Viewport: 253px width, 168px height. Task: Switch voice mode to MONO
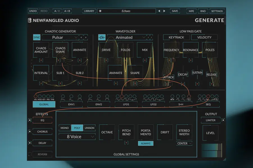click(x=65, y=128)
